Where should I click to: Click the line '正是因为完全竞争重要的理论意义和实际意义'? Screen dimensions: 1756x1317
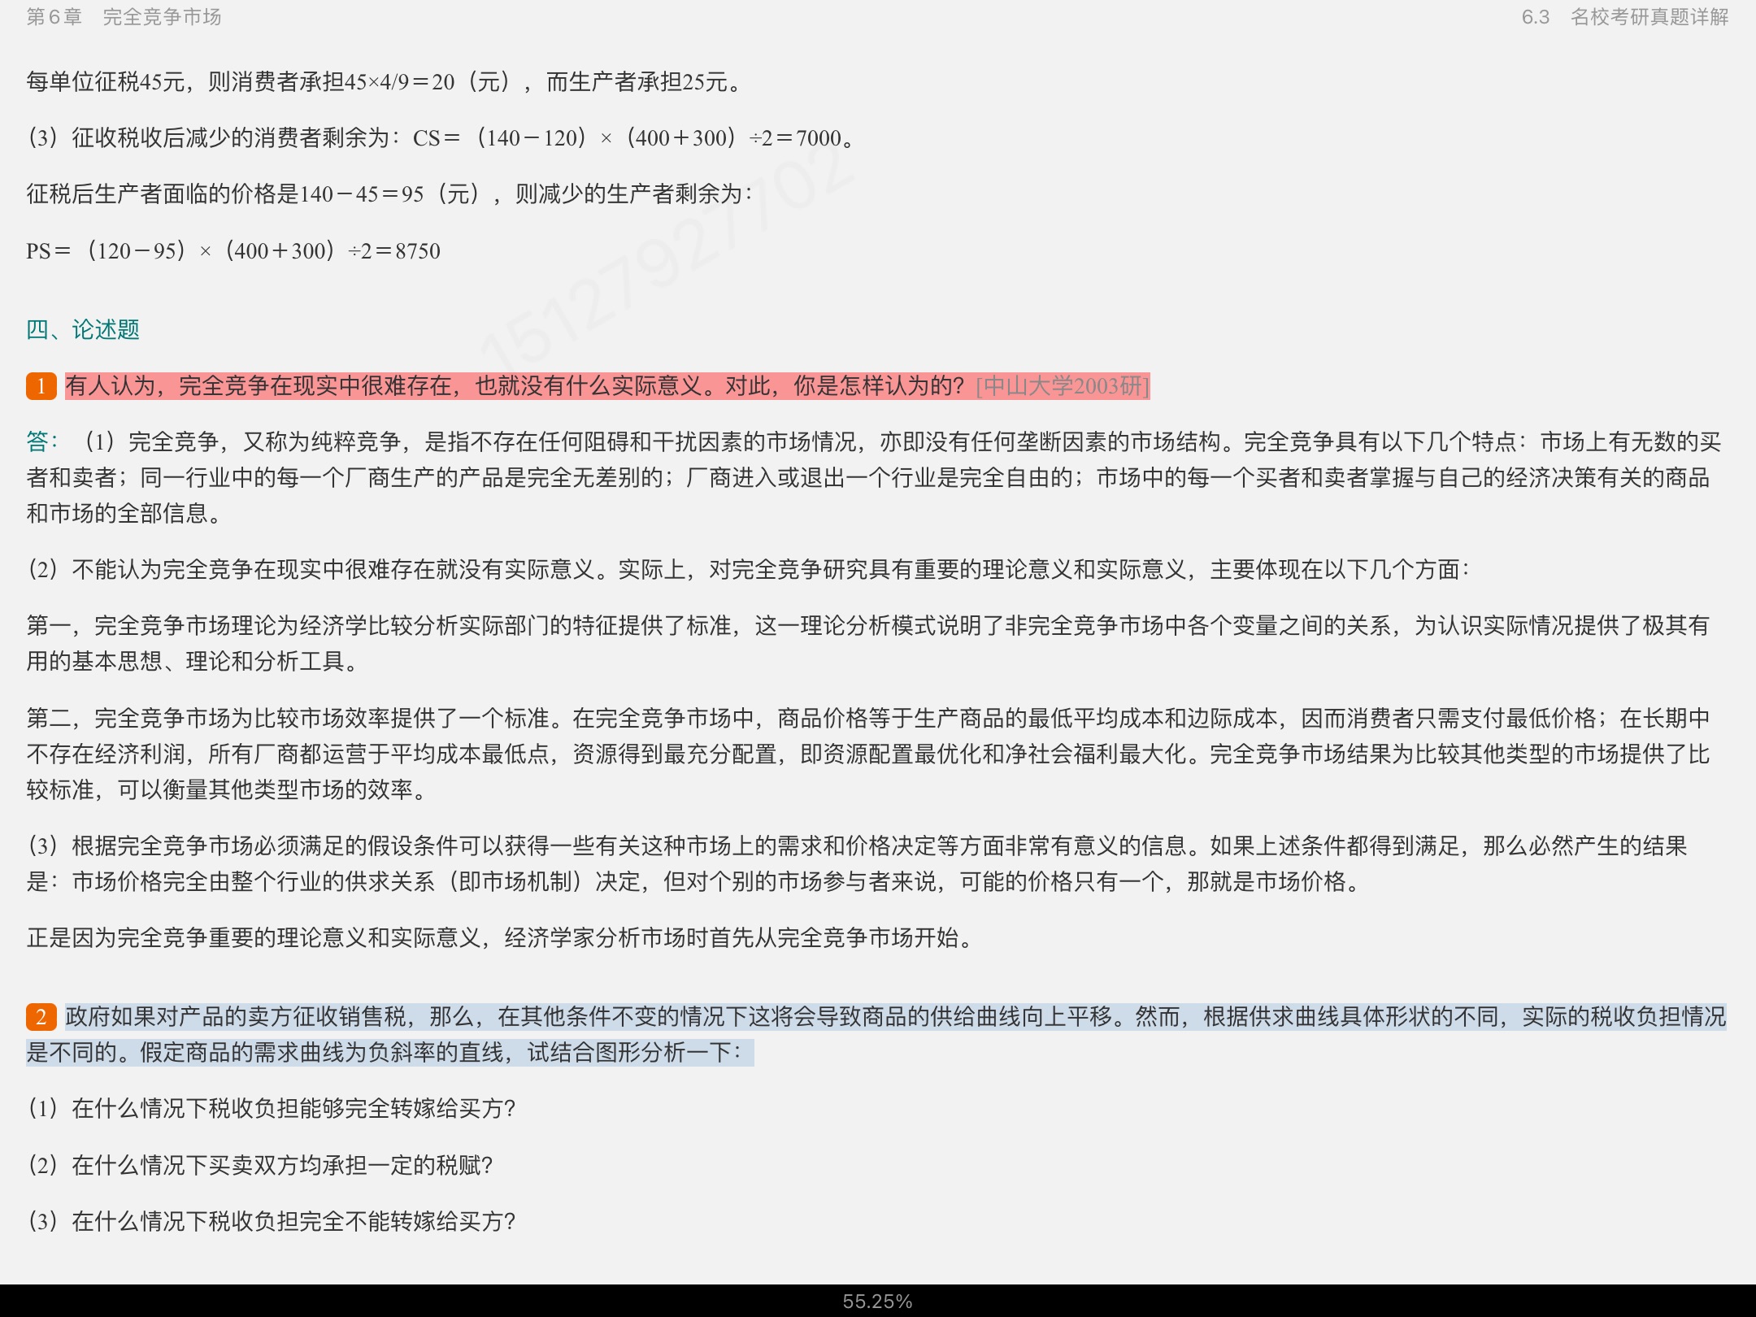[501, 937]
